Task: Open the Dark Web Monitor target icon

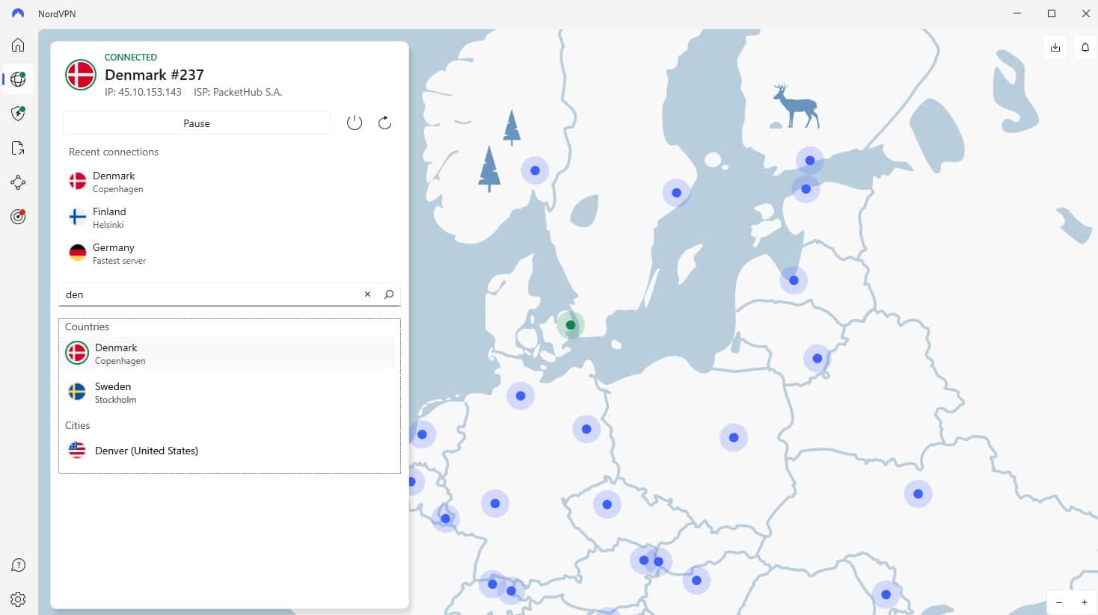Action: [18, 217]
